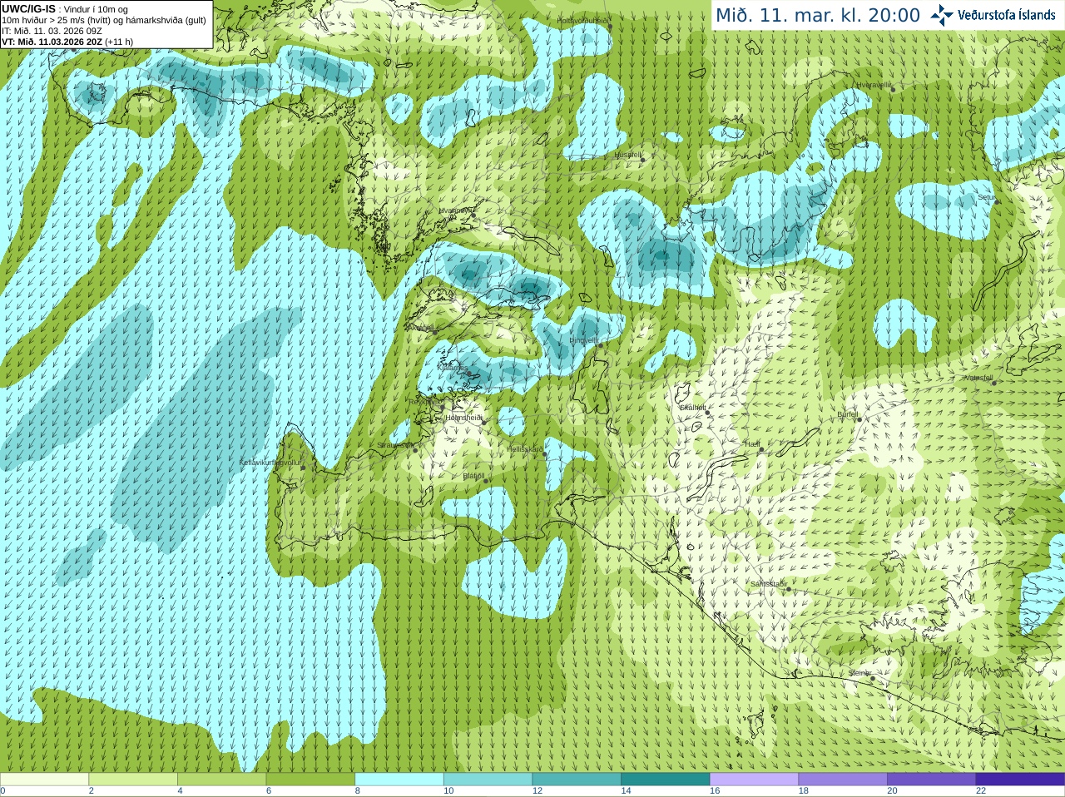This screenshot has height=797, width=1065.
Task: Click the Setur station marker
Action: tap(998, 201)
